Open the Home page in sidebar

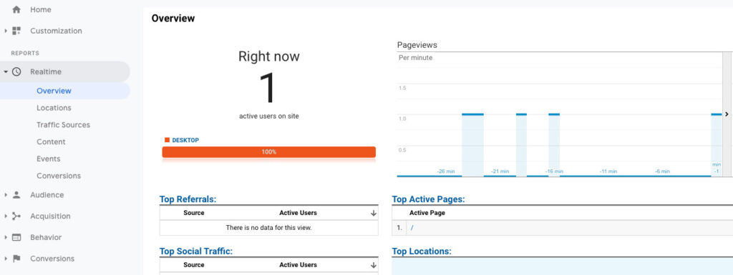[x=41, y=9]
